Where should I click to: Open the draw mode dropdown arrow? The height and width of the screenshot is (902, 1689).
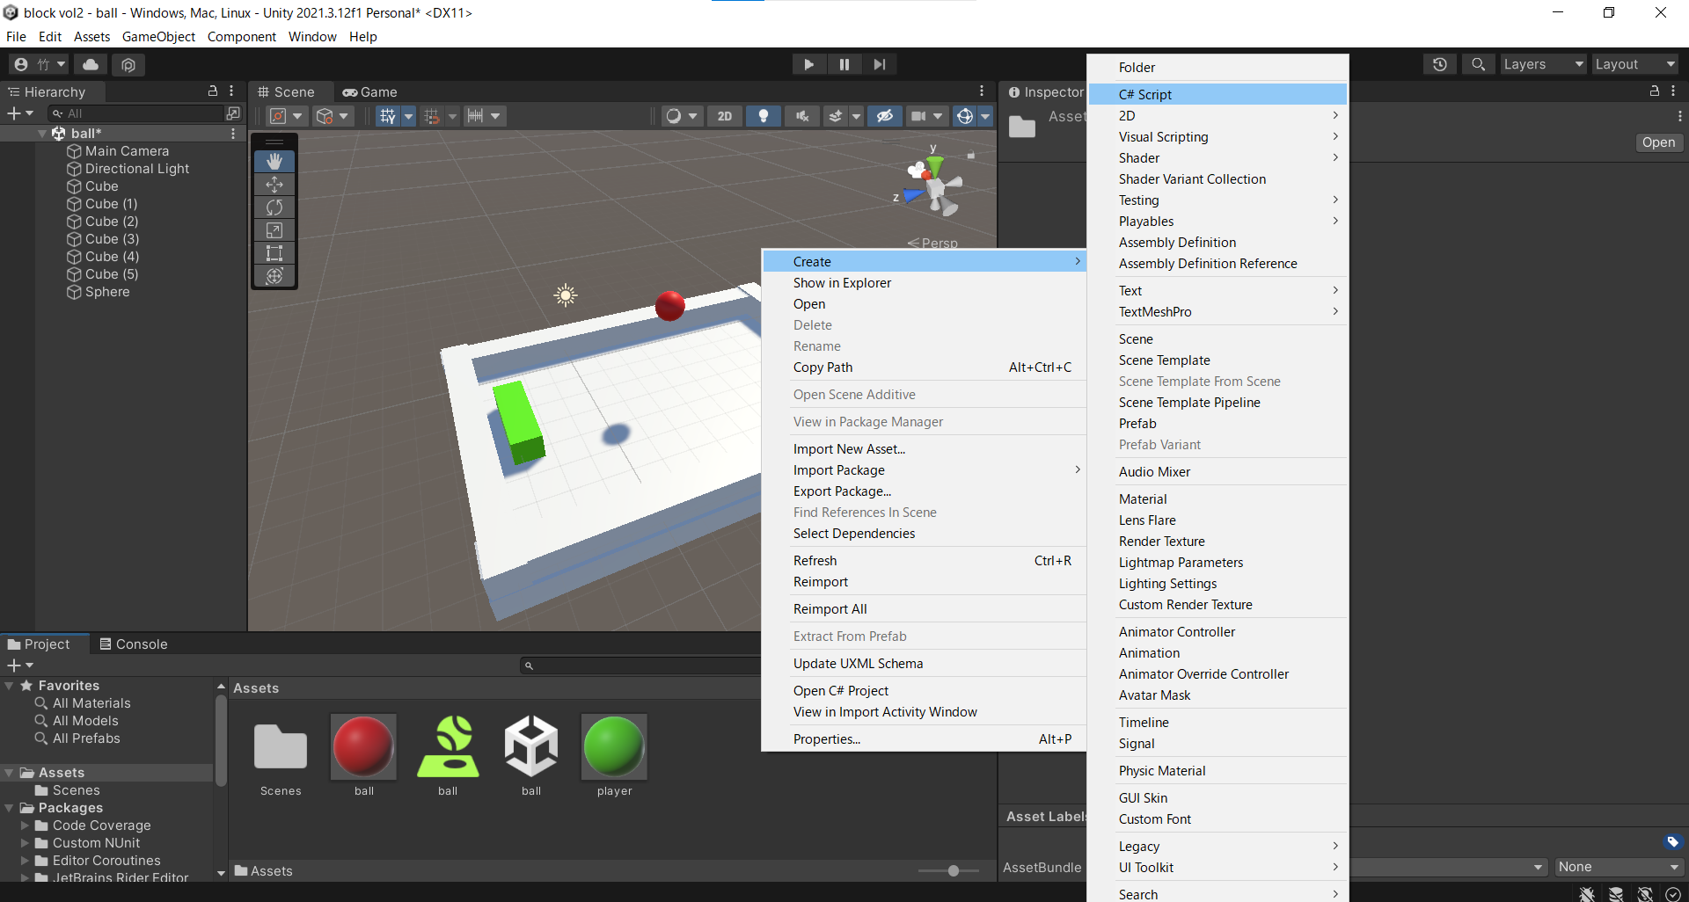coord(692,116)
